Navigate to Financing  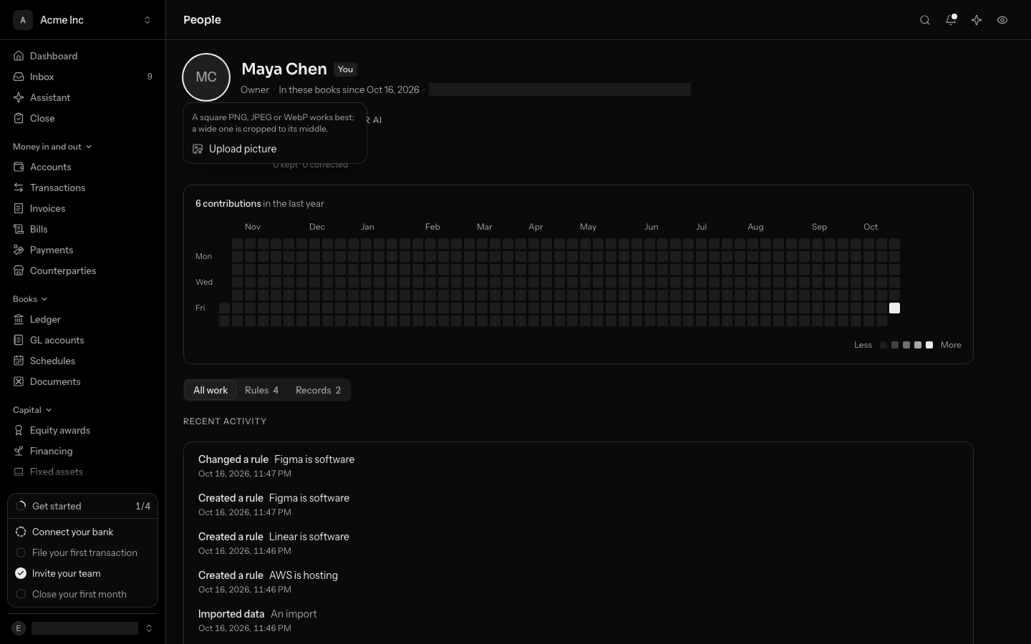pos(82,451)
